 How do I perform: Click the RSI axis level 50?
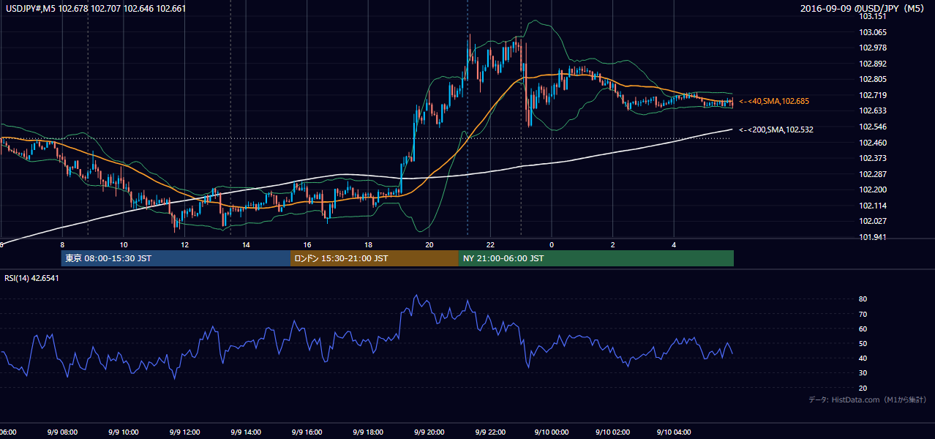click(x=863, y=343)
